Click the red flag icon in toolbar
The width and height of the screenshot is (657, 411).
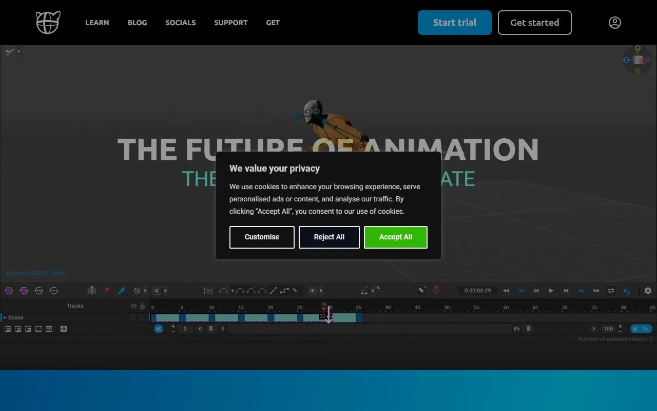point(107,291)
